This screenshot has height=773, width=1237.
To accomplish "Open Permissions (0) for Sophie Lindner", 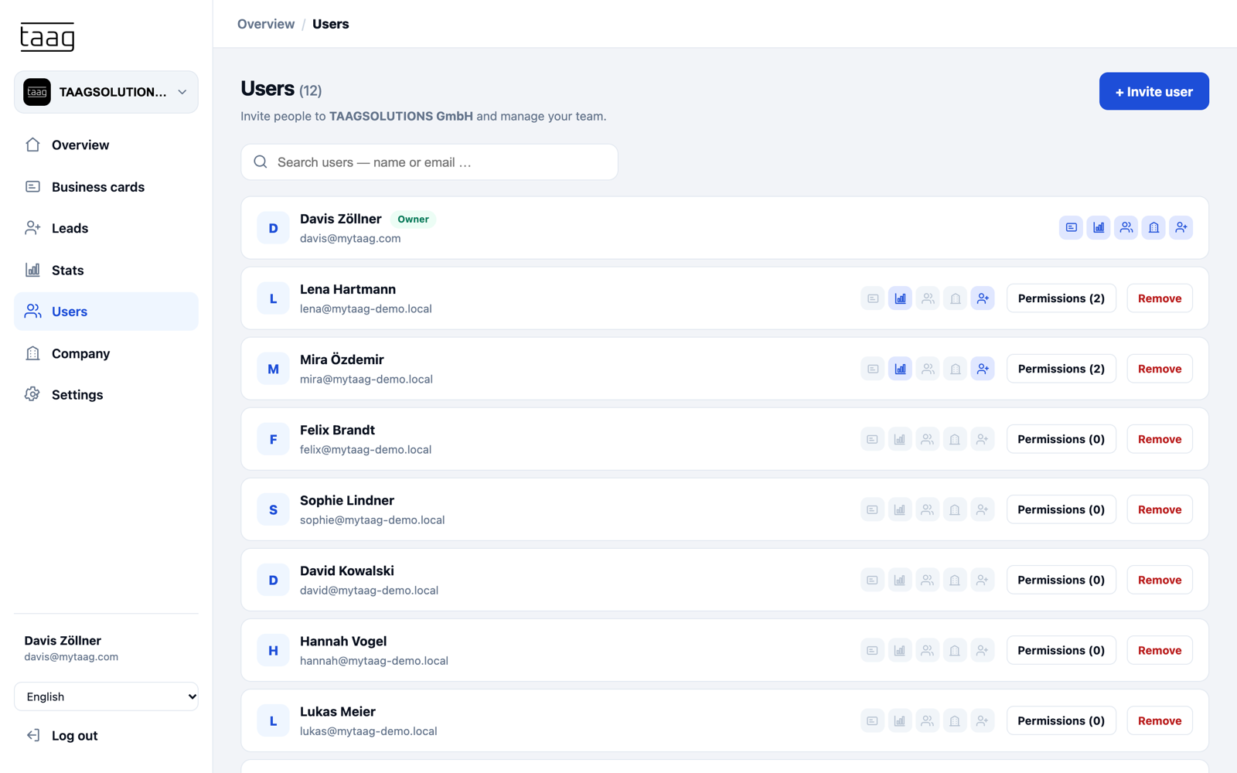I will click(x=1062, y=509).
